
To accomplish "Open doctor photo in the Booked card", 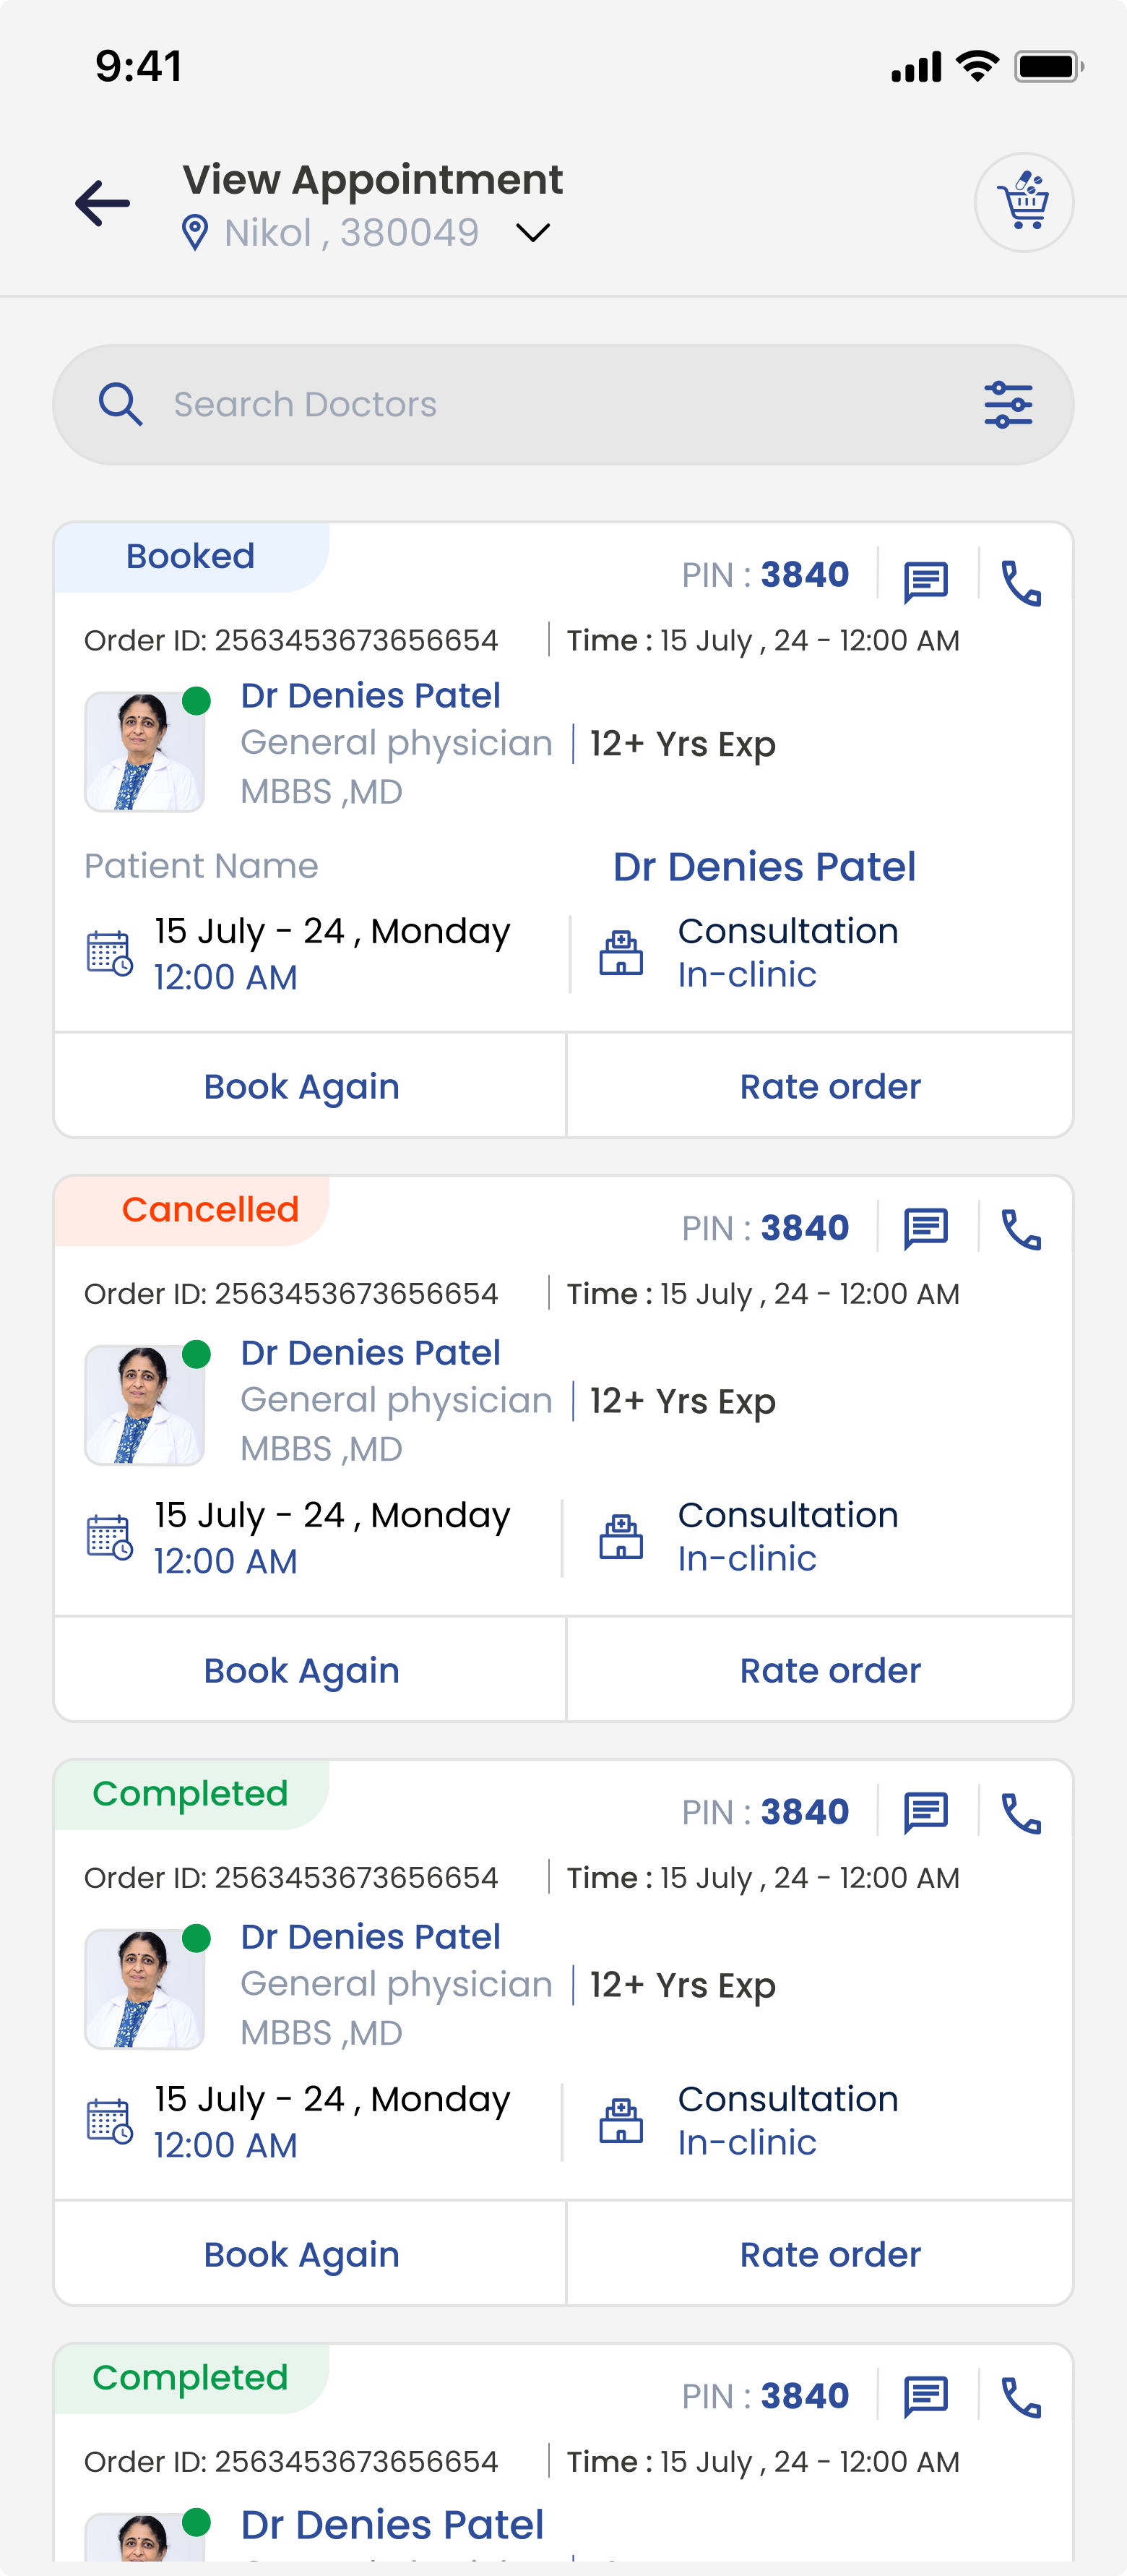I will (145, 751).
